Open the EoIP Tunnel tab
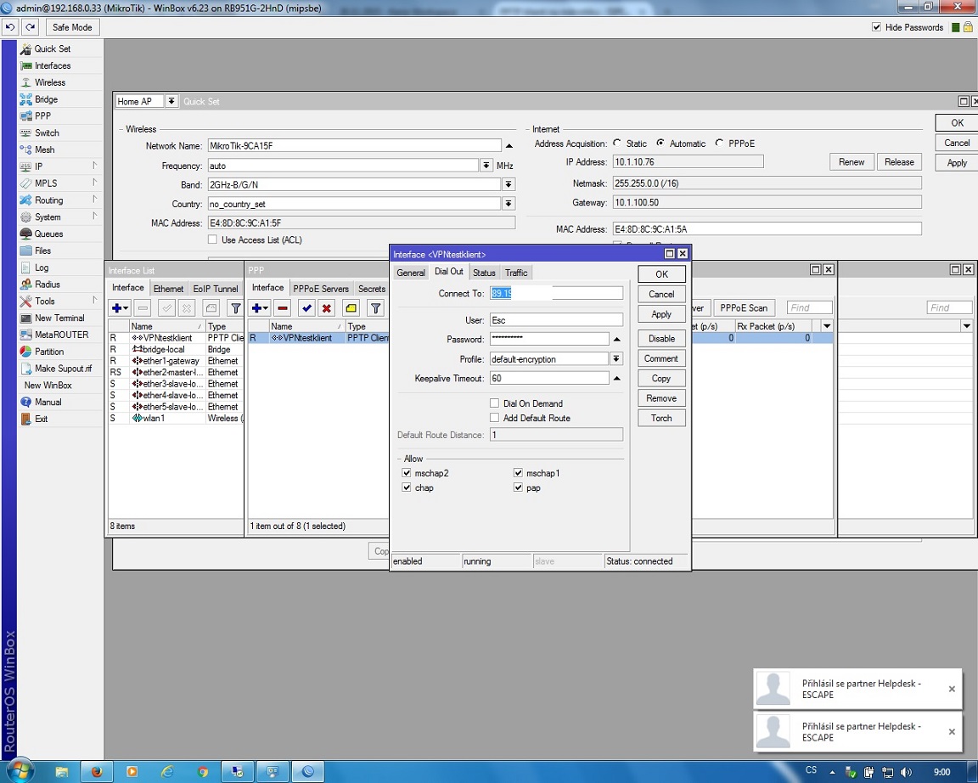This screenshot has height=783, width=978. [215, 288]
